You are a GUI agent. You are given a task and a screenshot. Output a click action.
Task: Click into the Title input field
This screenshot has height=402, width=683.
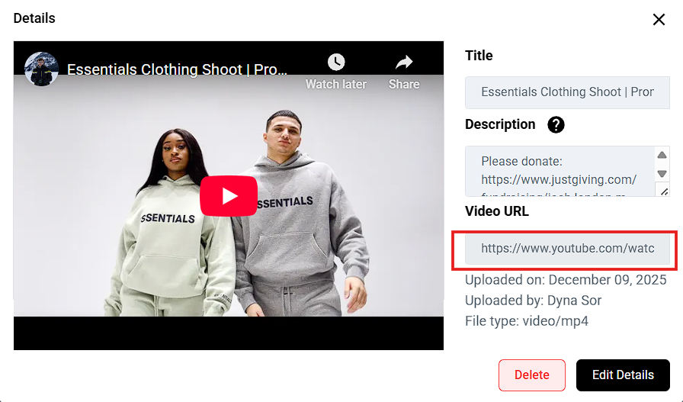coord(567,92)
